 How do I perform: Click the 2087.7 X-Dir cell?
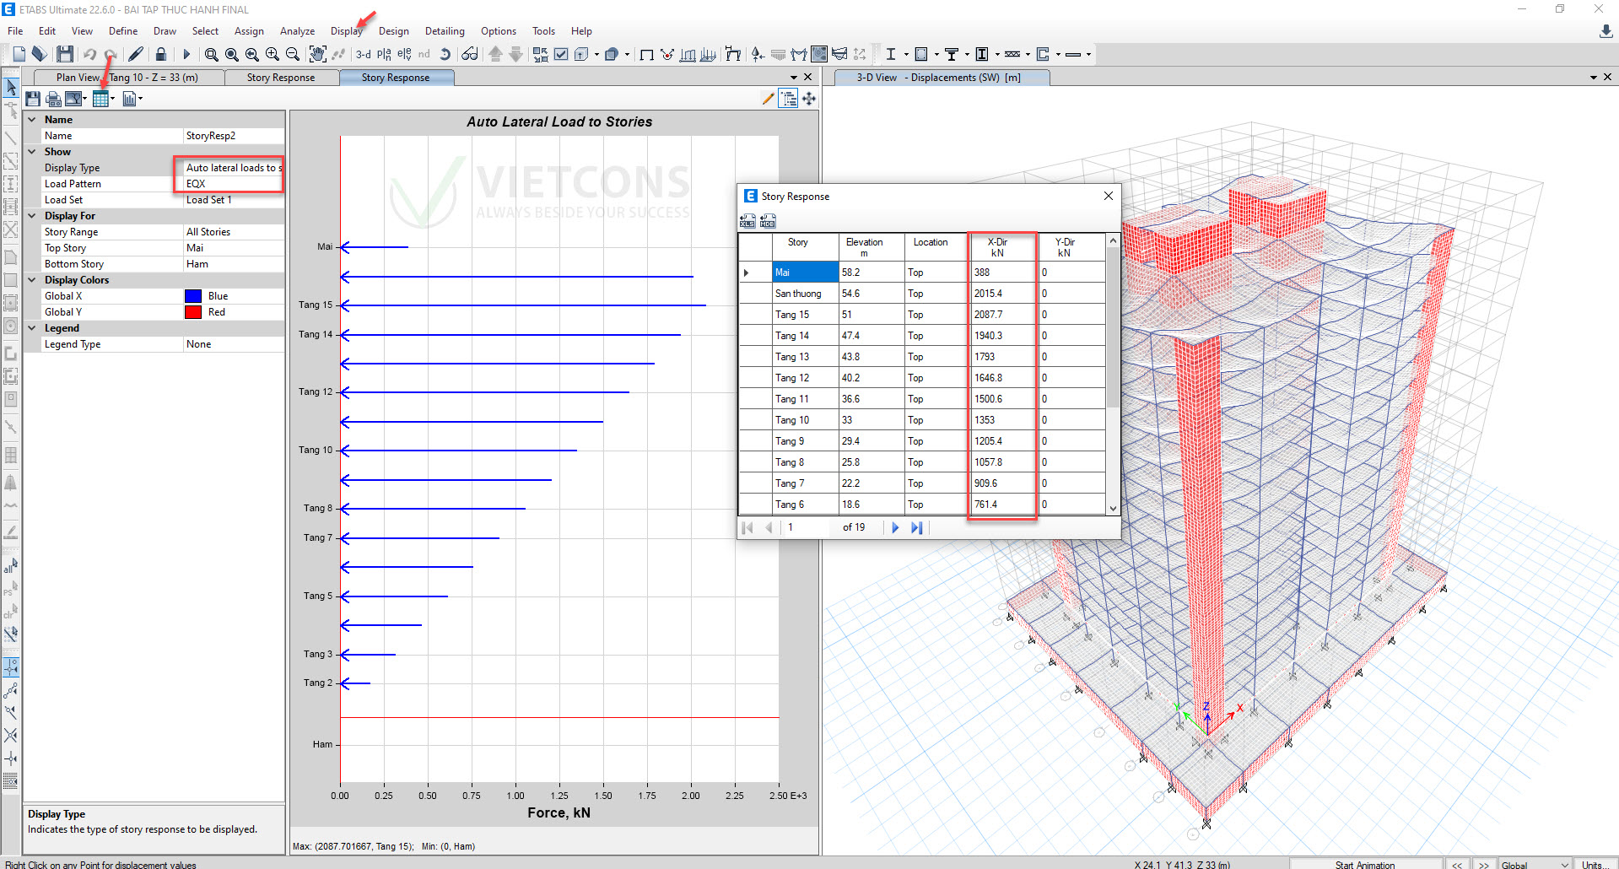click(x=1002, y=315)
